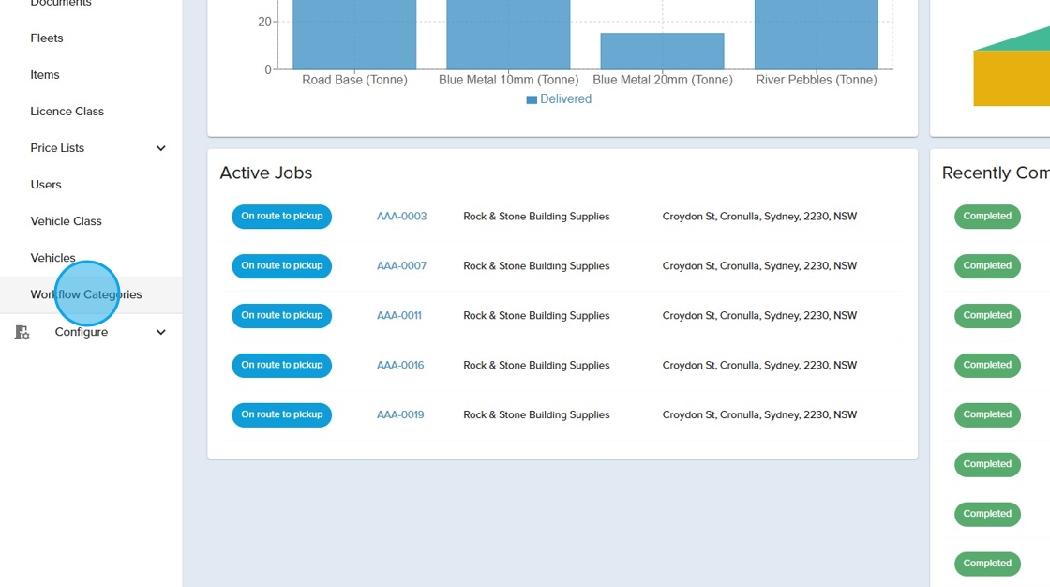The width and height of the screenshot is (1050, 587).
Task: Open job link AAA-0003
Action: pos(401,217)
